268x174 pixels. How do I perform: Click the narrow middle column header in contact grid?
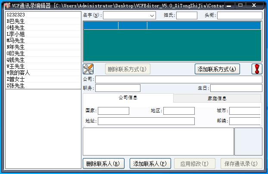pos(133,26)
